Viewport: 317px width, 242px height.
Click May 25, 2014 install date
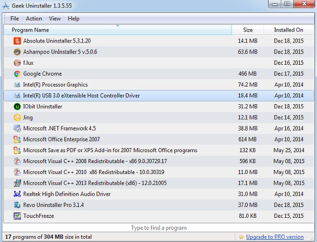pyautogui.click(x=289, y=150)
